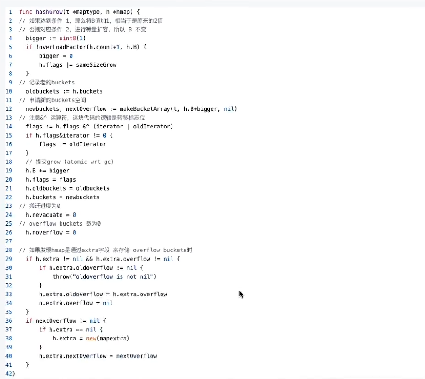Image resolution: width=425 pixels, height=379 pixels.
Task: Click 'oldbuckets := h.buckets' line
Action: click(x=64, y=91)
